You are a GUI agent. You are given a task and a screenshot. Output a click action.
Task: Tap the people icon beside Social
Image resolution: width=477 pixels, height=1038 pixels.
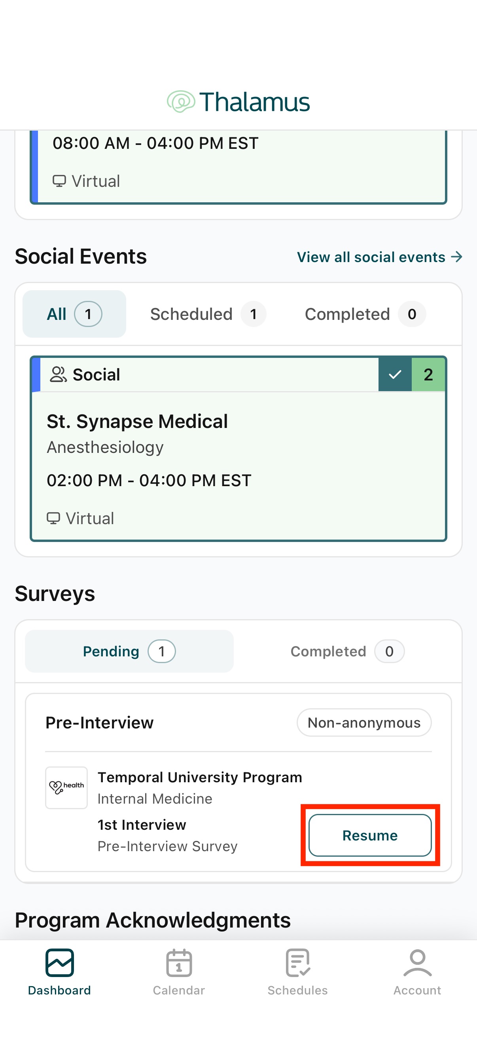point(58,375)
